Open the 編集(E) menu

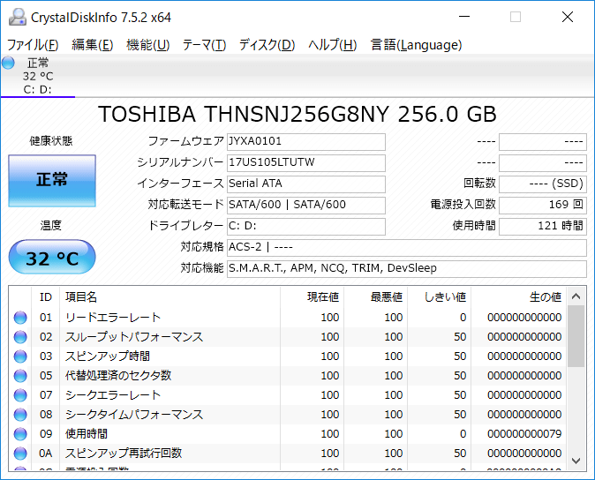click(x=93, y=45)
